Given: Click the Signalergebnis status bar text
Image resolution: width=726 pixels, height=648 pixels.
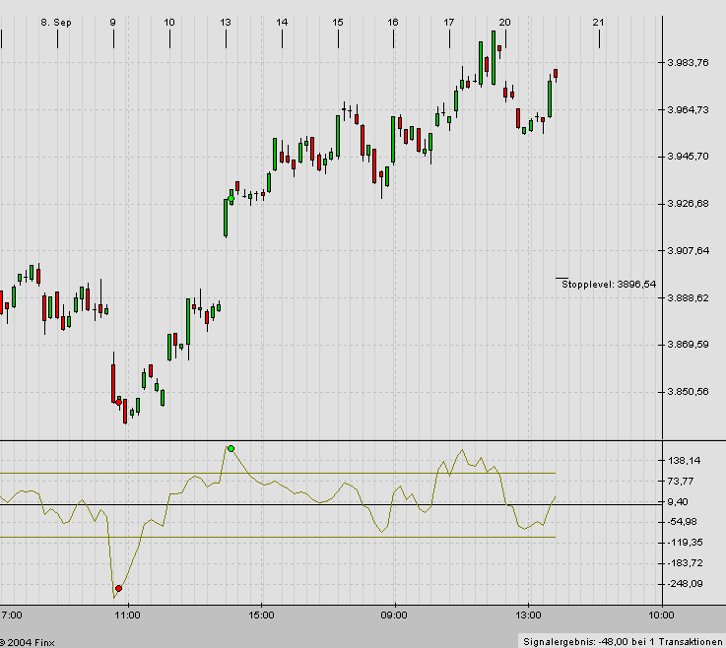Looking at the screenshot, I should pyautogui.click(x=621, y=640).
